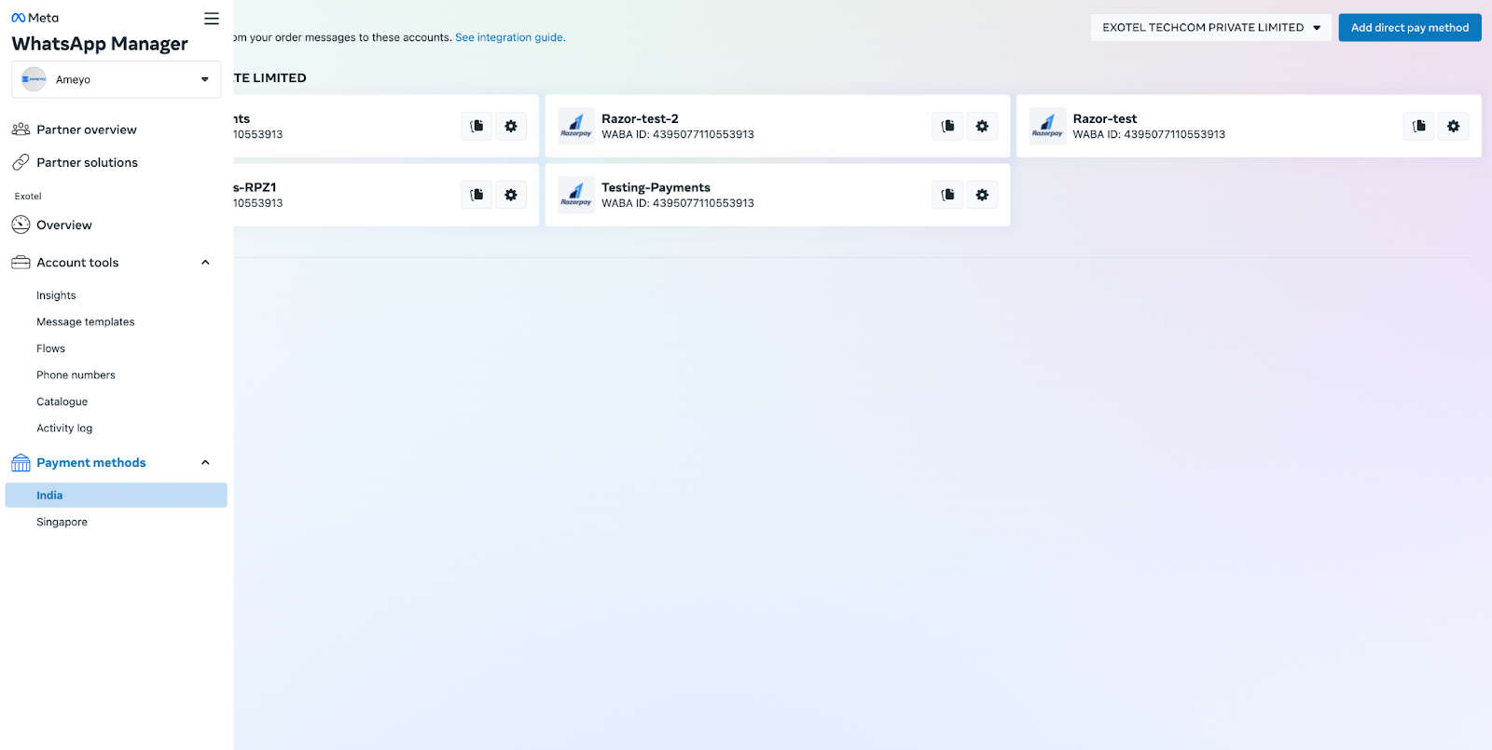Open settings gear on the card ending in 'nts'
The image size is (1492, 750).
pyautogui.click(x=511, y=126)
